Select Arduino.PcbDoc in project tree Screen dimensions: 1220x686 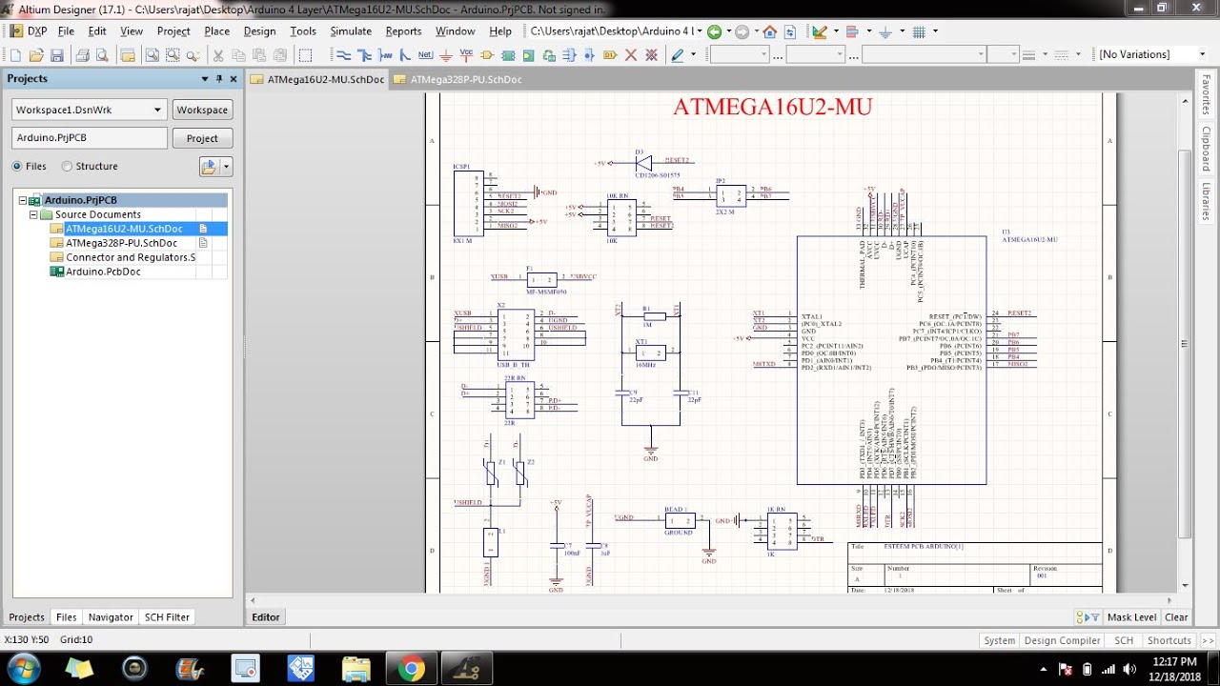pos(103,272)
